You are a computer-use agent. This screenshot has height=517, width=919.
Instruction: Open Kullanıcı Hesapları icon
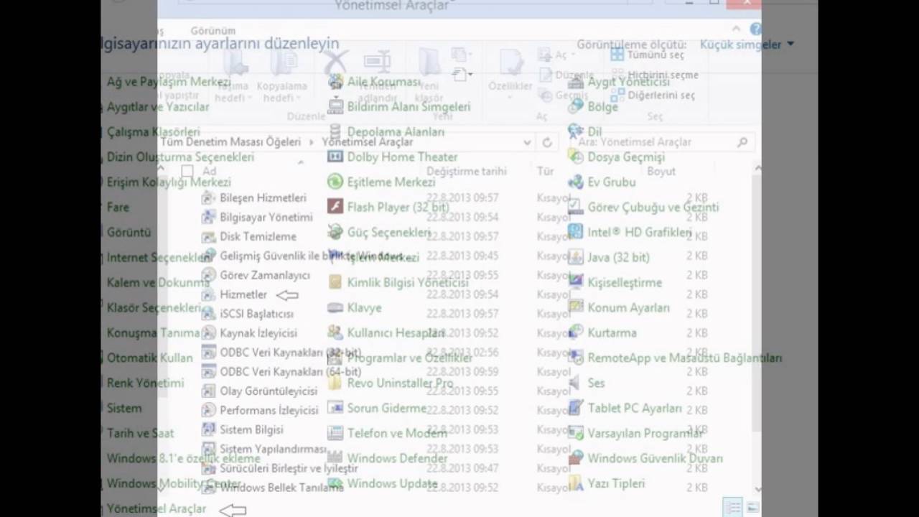pos(335,332)
